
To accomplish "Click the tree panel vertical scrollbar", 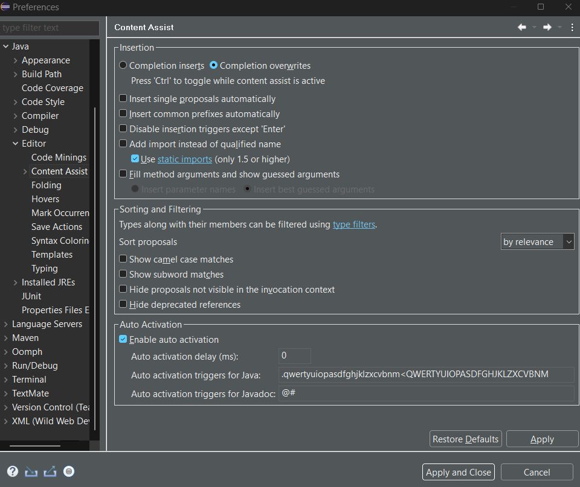I will 95,269.
